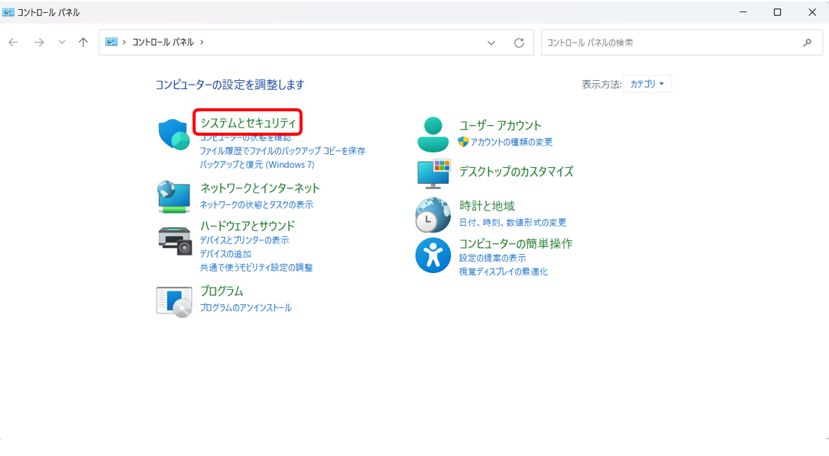Focus the コントロール パネルの検索 search box

click(x=682, y=43)
